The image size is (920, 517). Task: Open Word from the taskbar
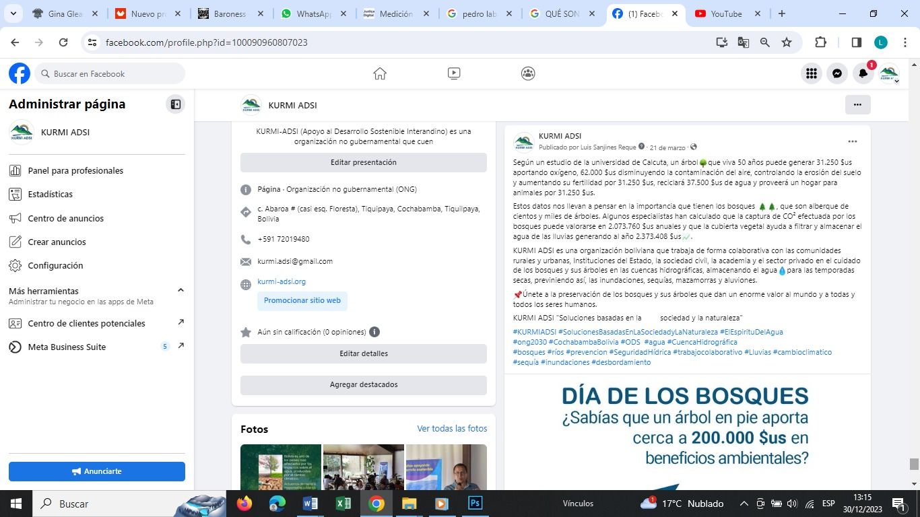click(x=310, y=503)
